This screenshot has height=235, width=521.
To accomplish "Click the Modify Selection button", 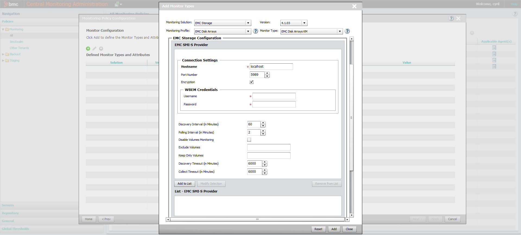I will 211,184.
